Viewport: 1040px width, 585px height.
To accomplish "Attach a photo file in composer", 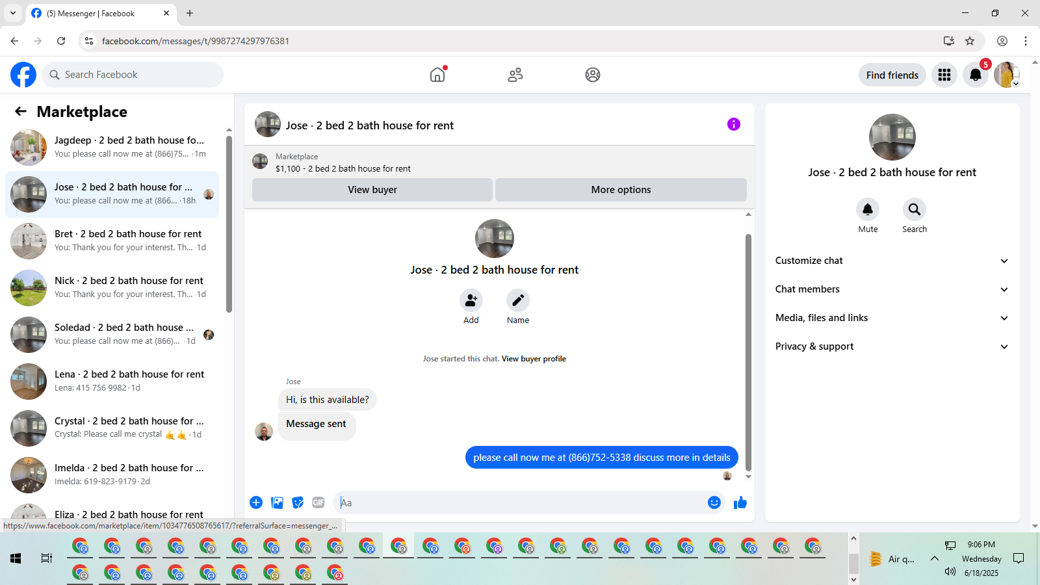I will 277,502.
